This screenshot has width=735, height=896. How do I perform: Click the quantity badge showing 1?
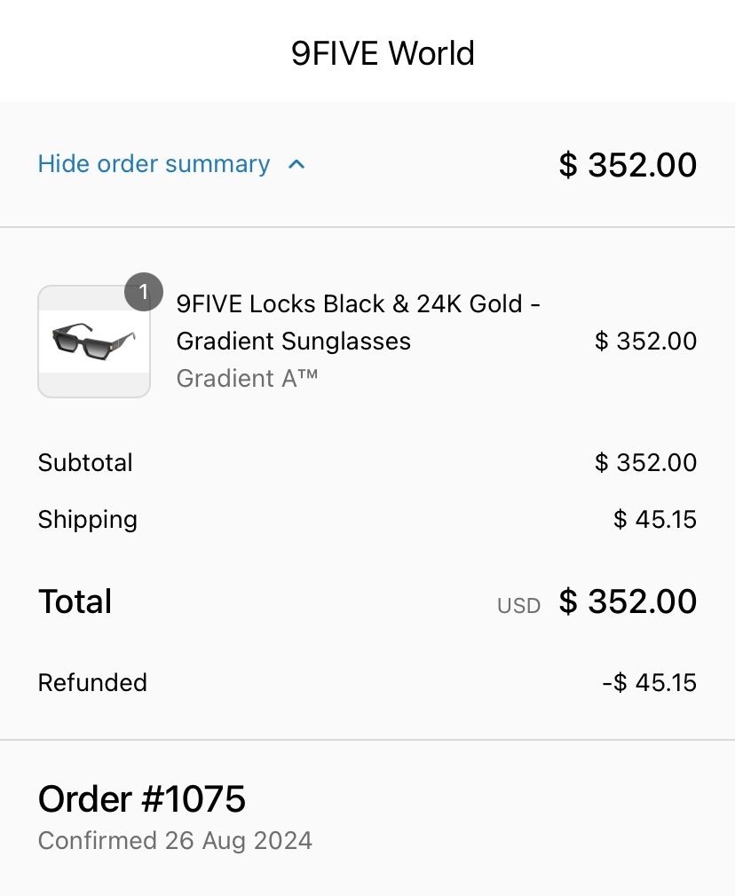pyautogui.click(x=144, y=292)
